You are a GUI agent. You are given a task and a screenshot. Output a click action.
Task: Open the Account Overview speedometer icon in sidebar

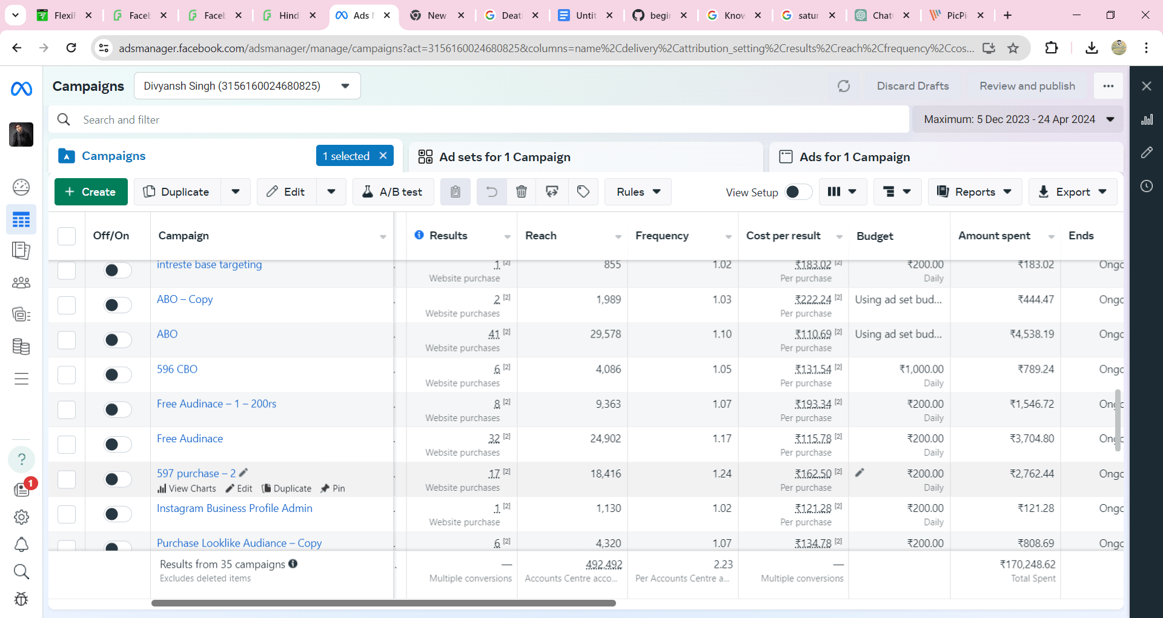pyautogui.click(x=21, y=187)
